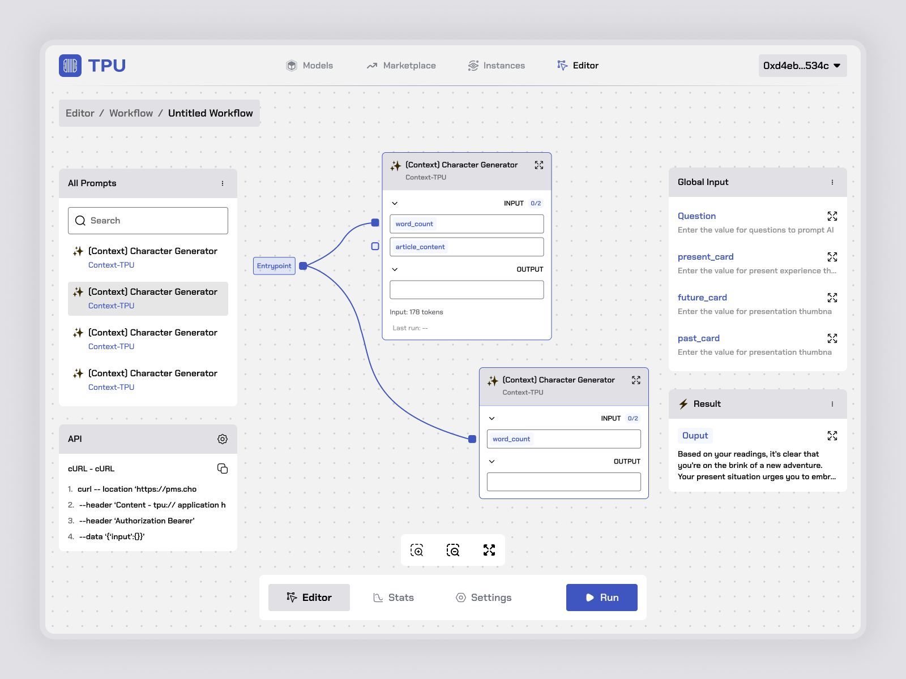Expand the Ouput result panel
The height and width of the screenshot is (679, 906).
832,436
